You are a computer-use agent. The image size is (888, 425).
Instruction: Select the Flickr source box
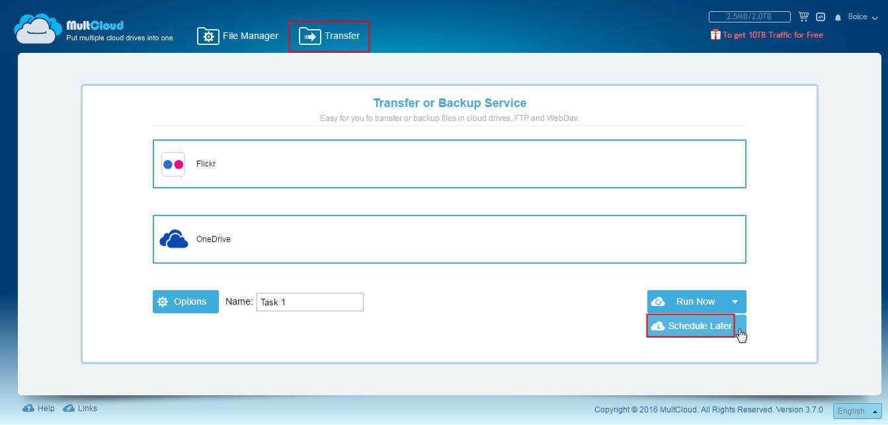(x=450, y=164)
